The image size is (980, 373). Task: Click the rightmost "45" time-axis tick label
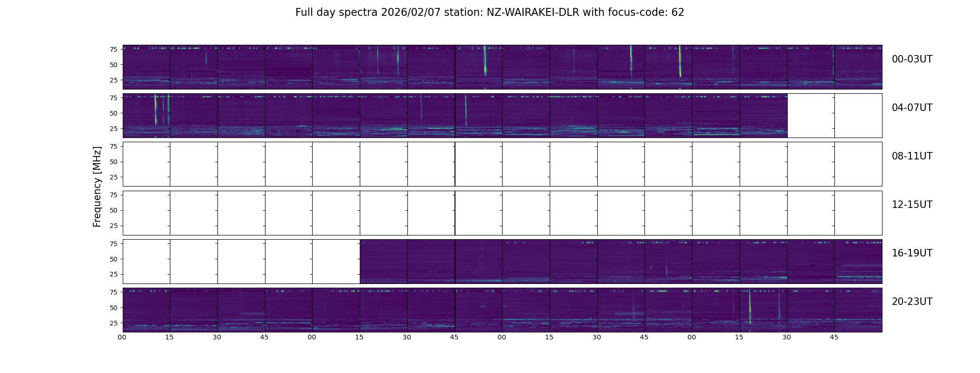coord(834,337)
